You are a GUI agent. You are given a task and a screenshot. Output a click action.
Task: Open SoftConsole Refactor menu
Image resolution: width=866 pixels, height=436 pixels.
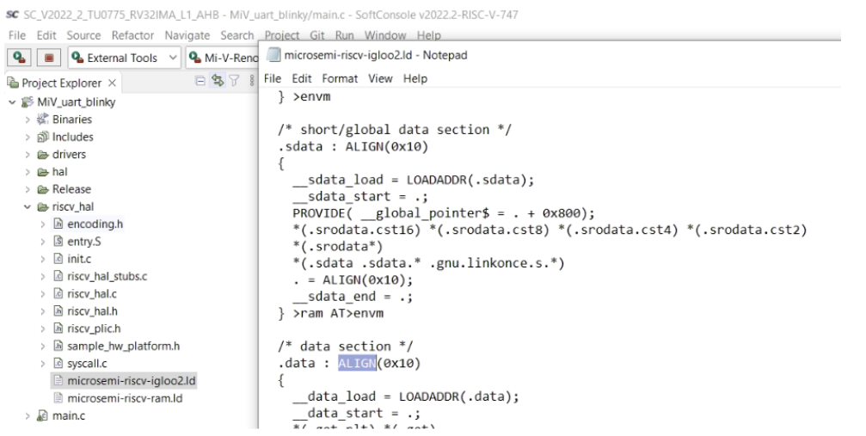[x=132, y=35]
